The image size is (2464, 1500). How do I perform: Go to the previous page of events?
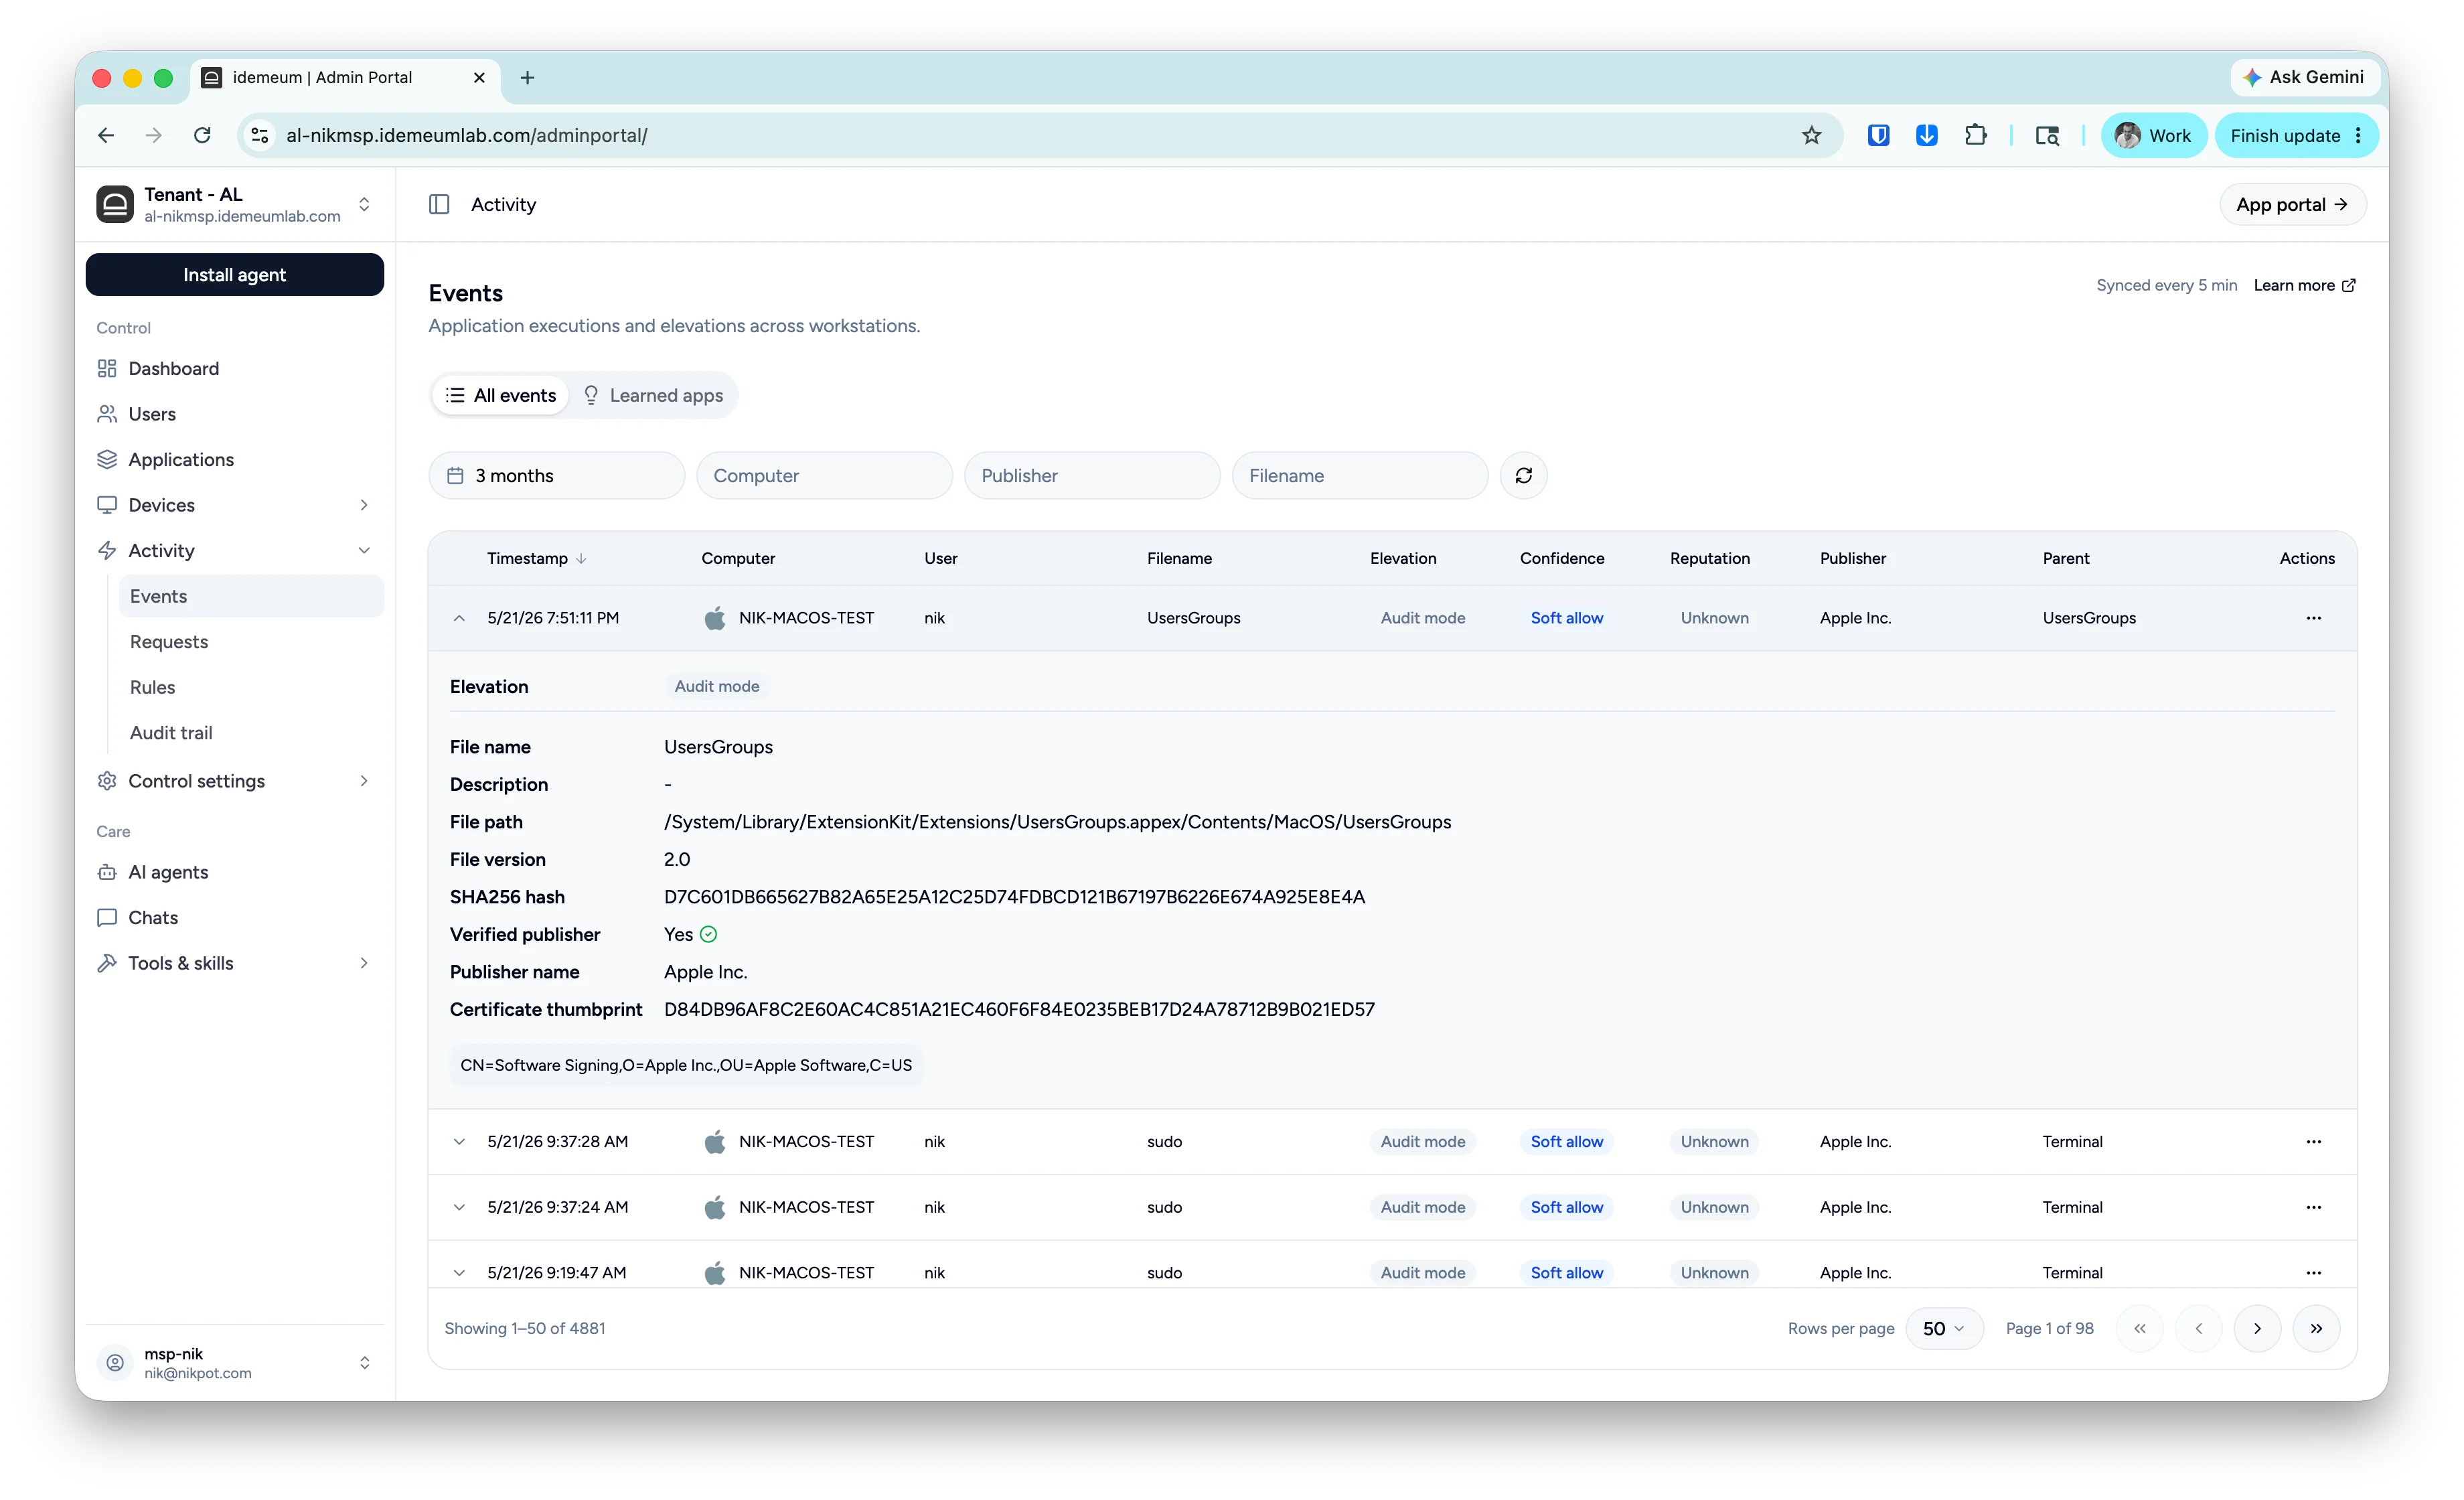click(x=2198, y=1328)
